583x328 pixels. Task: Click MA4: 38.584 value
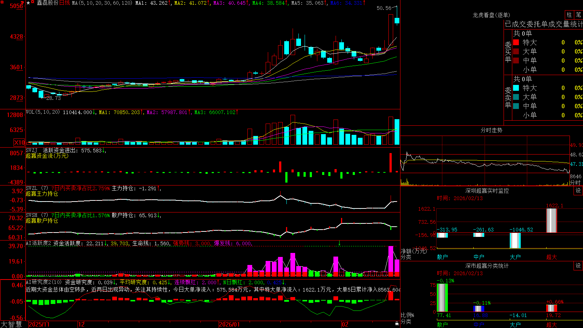(270, 3)
